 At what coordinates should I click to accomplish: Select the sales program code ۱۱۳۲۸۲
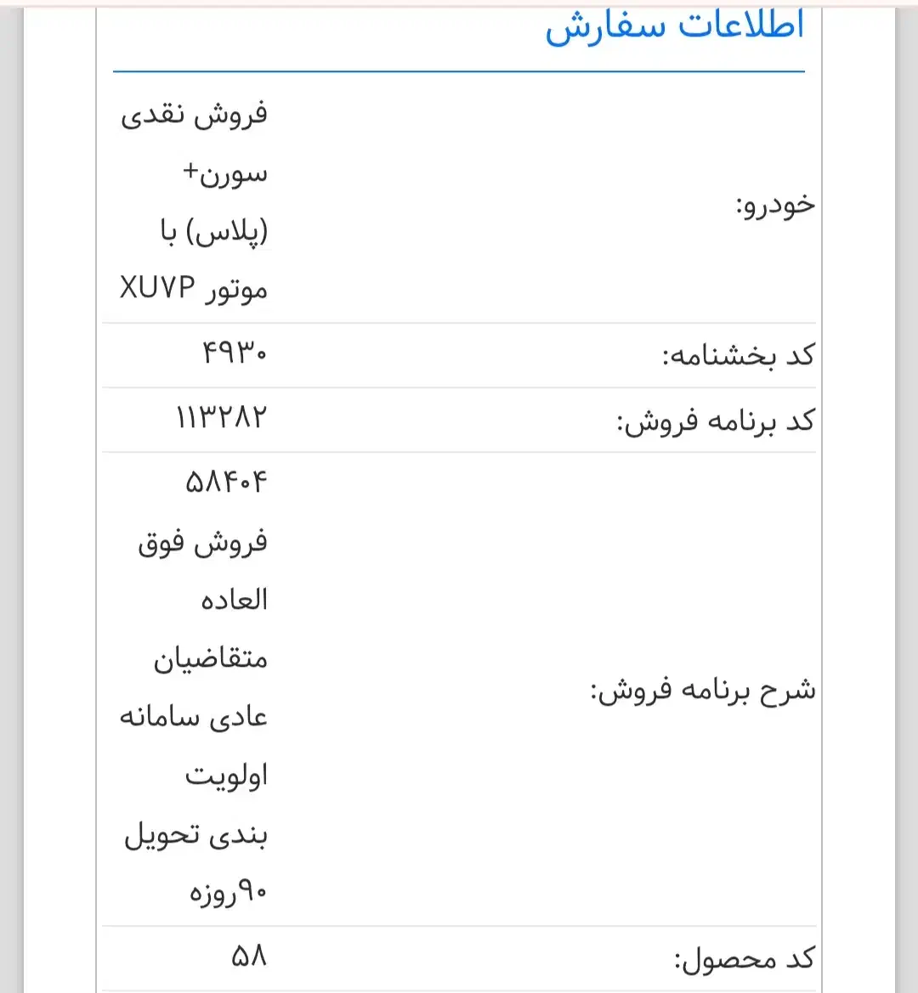221,417
